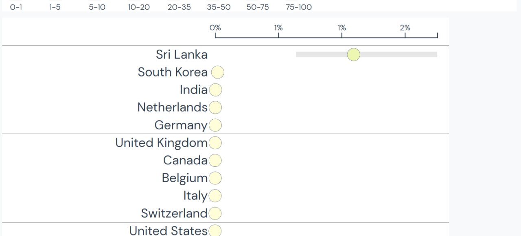Viewport: 521px width, 236px height.
Task: Click the Sri Lanka country label
Action: click(x=182, y=55)
